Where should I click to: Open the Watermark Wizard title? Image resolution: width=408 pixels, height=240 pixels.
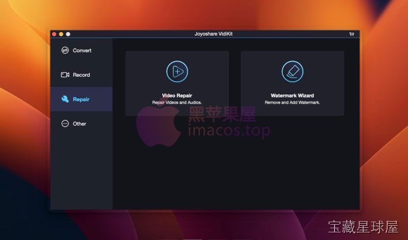(292, 95)
